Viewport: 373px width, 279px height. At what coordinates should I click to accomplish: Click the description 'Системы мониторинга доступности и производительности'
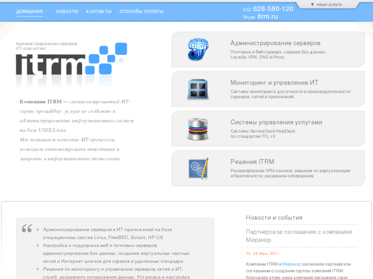coord(290,94)
